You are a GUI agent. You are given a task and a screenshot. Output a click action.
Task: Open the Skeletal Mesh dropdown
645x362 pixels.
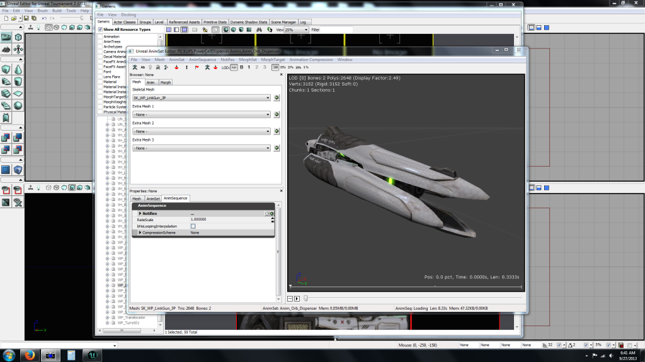pos(201,97)
